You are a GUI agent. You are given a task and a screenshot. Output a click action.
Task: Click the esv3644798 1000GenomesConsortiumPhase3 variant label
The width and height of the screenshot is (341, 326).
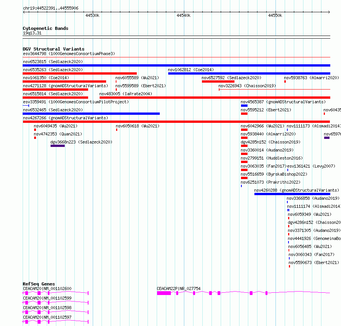[x=69, y=54]
